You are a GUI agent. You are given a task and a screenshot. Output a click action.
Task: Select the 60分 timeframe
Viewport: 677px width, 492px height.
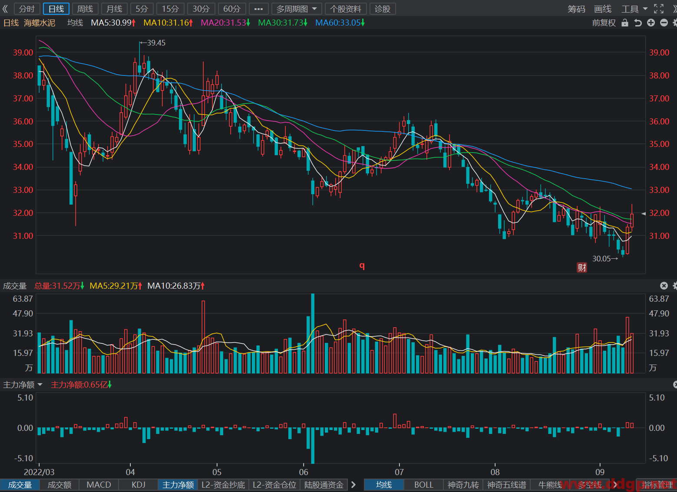click(232, 9)
